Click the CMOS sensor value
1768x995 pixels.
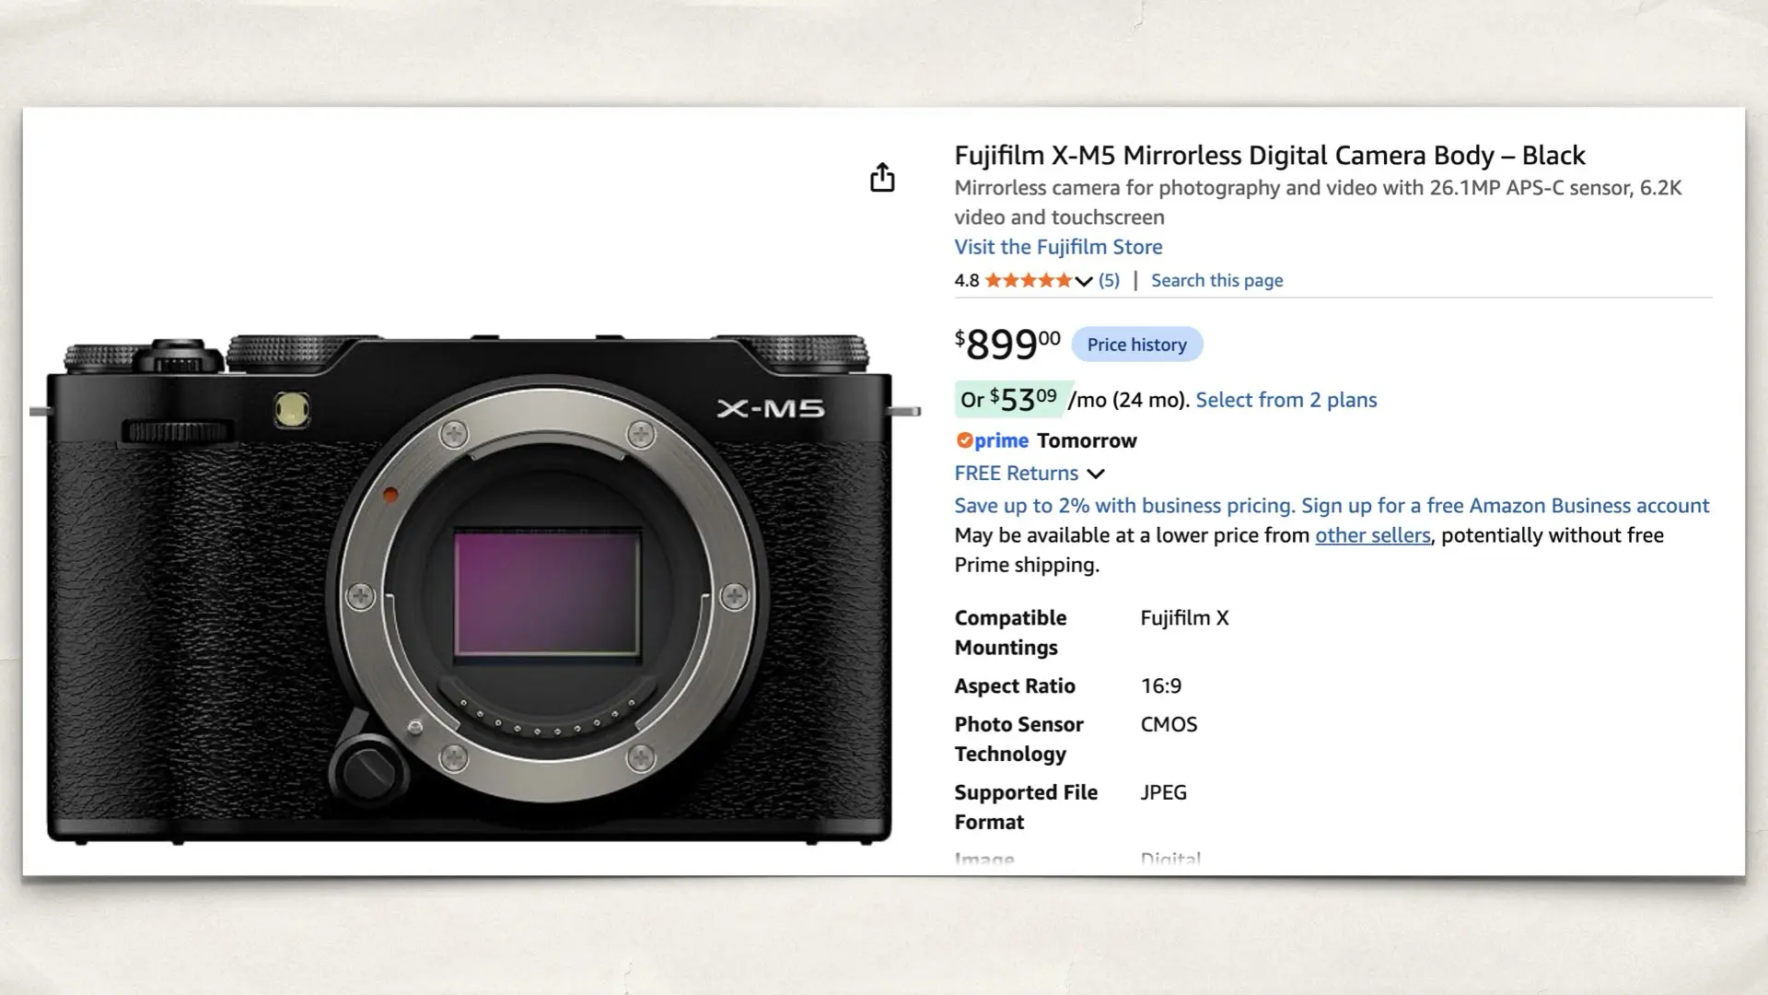click(1169, 724)
